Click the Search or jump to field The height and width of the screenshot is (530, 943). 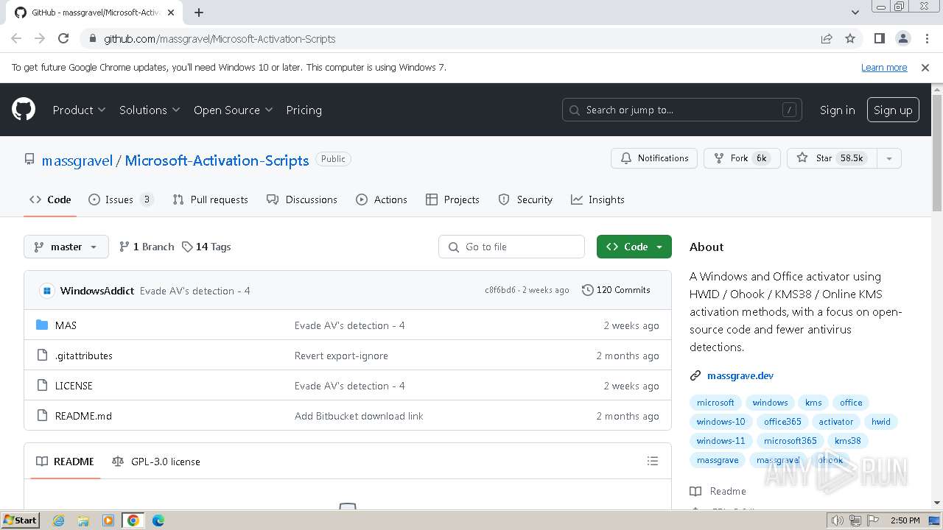(x=682, y=110)
